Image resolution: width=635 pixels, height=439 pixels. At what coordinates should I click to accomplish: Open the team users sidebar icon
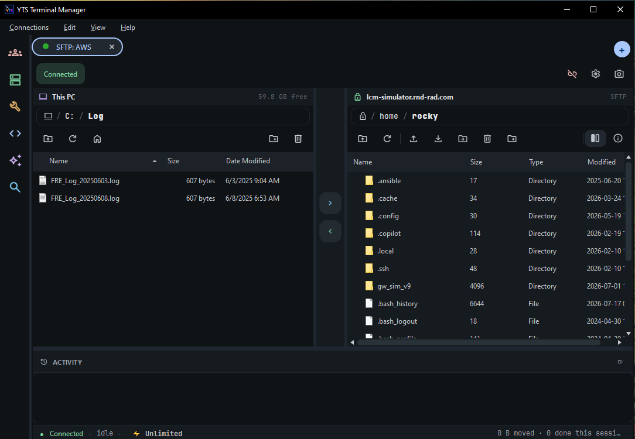(x=15, y=53)
